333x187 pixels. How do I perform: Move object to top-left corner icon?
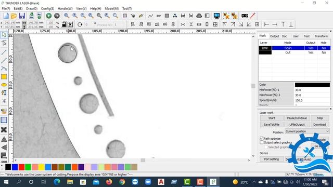pyautogui.click(x=224, y=24)
